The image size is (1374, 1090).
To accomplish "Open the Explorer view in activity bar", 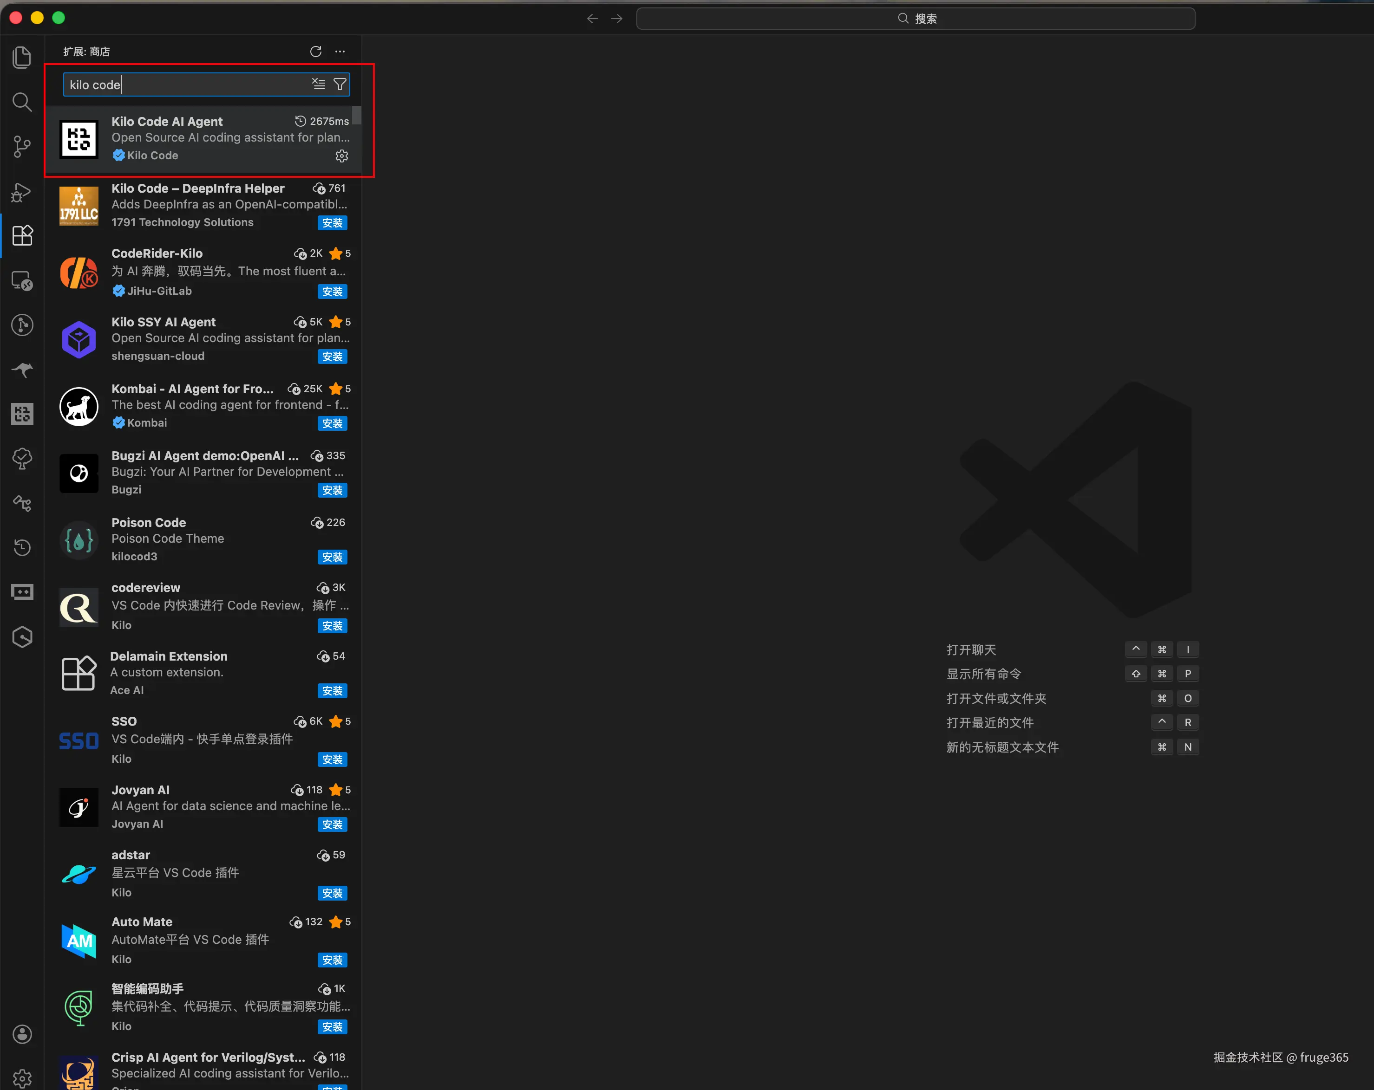I will 22,58.
